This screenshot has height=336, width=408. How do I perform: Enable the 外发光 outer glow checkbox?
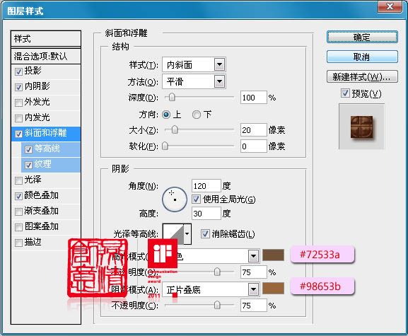click(18, 103)
